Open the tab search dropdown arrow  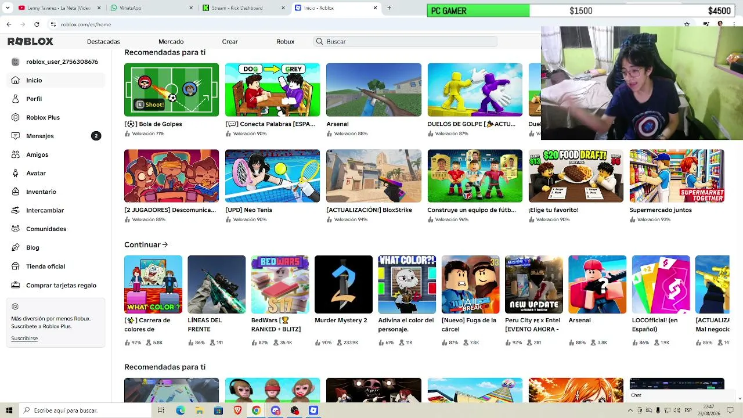pos(9,8)
